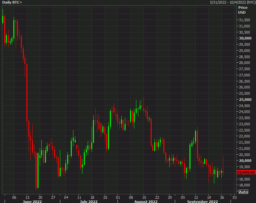Viewport: 256px width, 203px height.
Task: Click the 22,500 price axis label
Action: point(244,130)
